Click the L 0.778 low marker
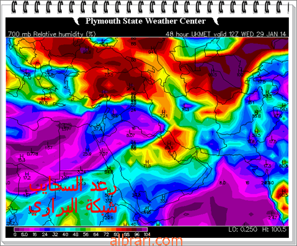The image size is (297, 246). click(x=32, y=152)
